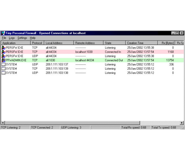Click the PFWADMIN.EXE application icon
Viewport: 185px width, 160px height.
(3, 60)
